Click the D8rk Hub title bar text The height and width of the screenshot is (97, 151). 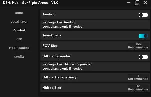[31, 3]
